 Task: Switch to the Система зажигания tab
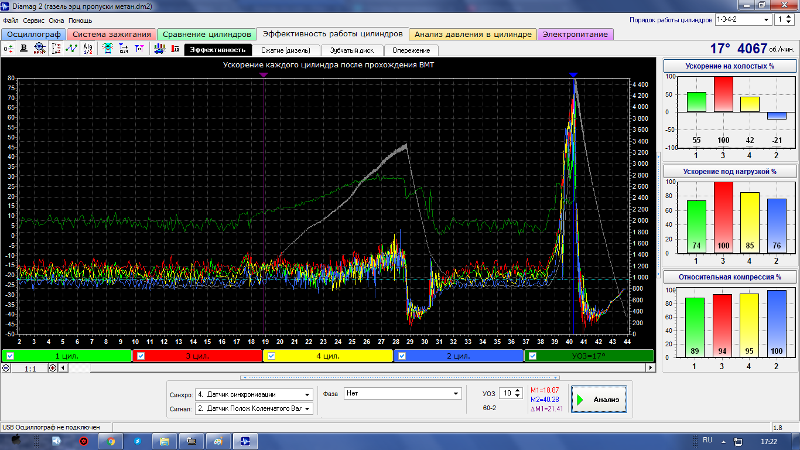pyautogui.click(x=112, y=34)
